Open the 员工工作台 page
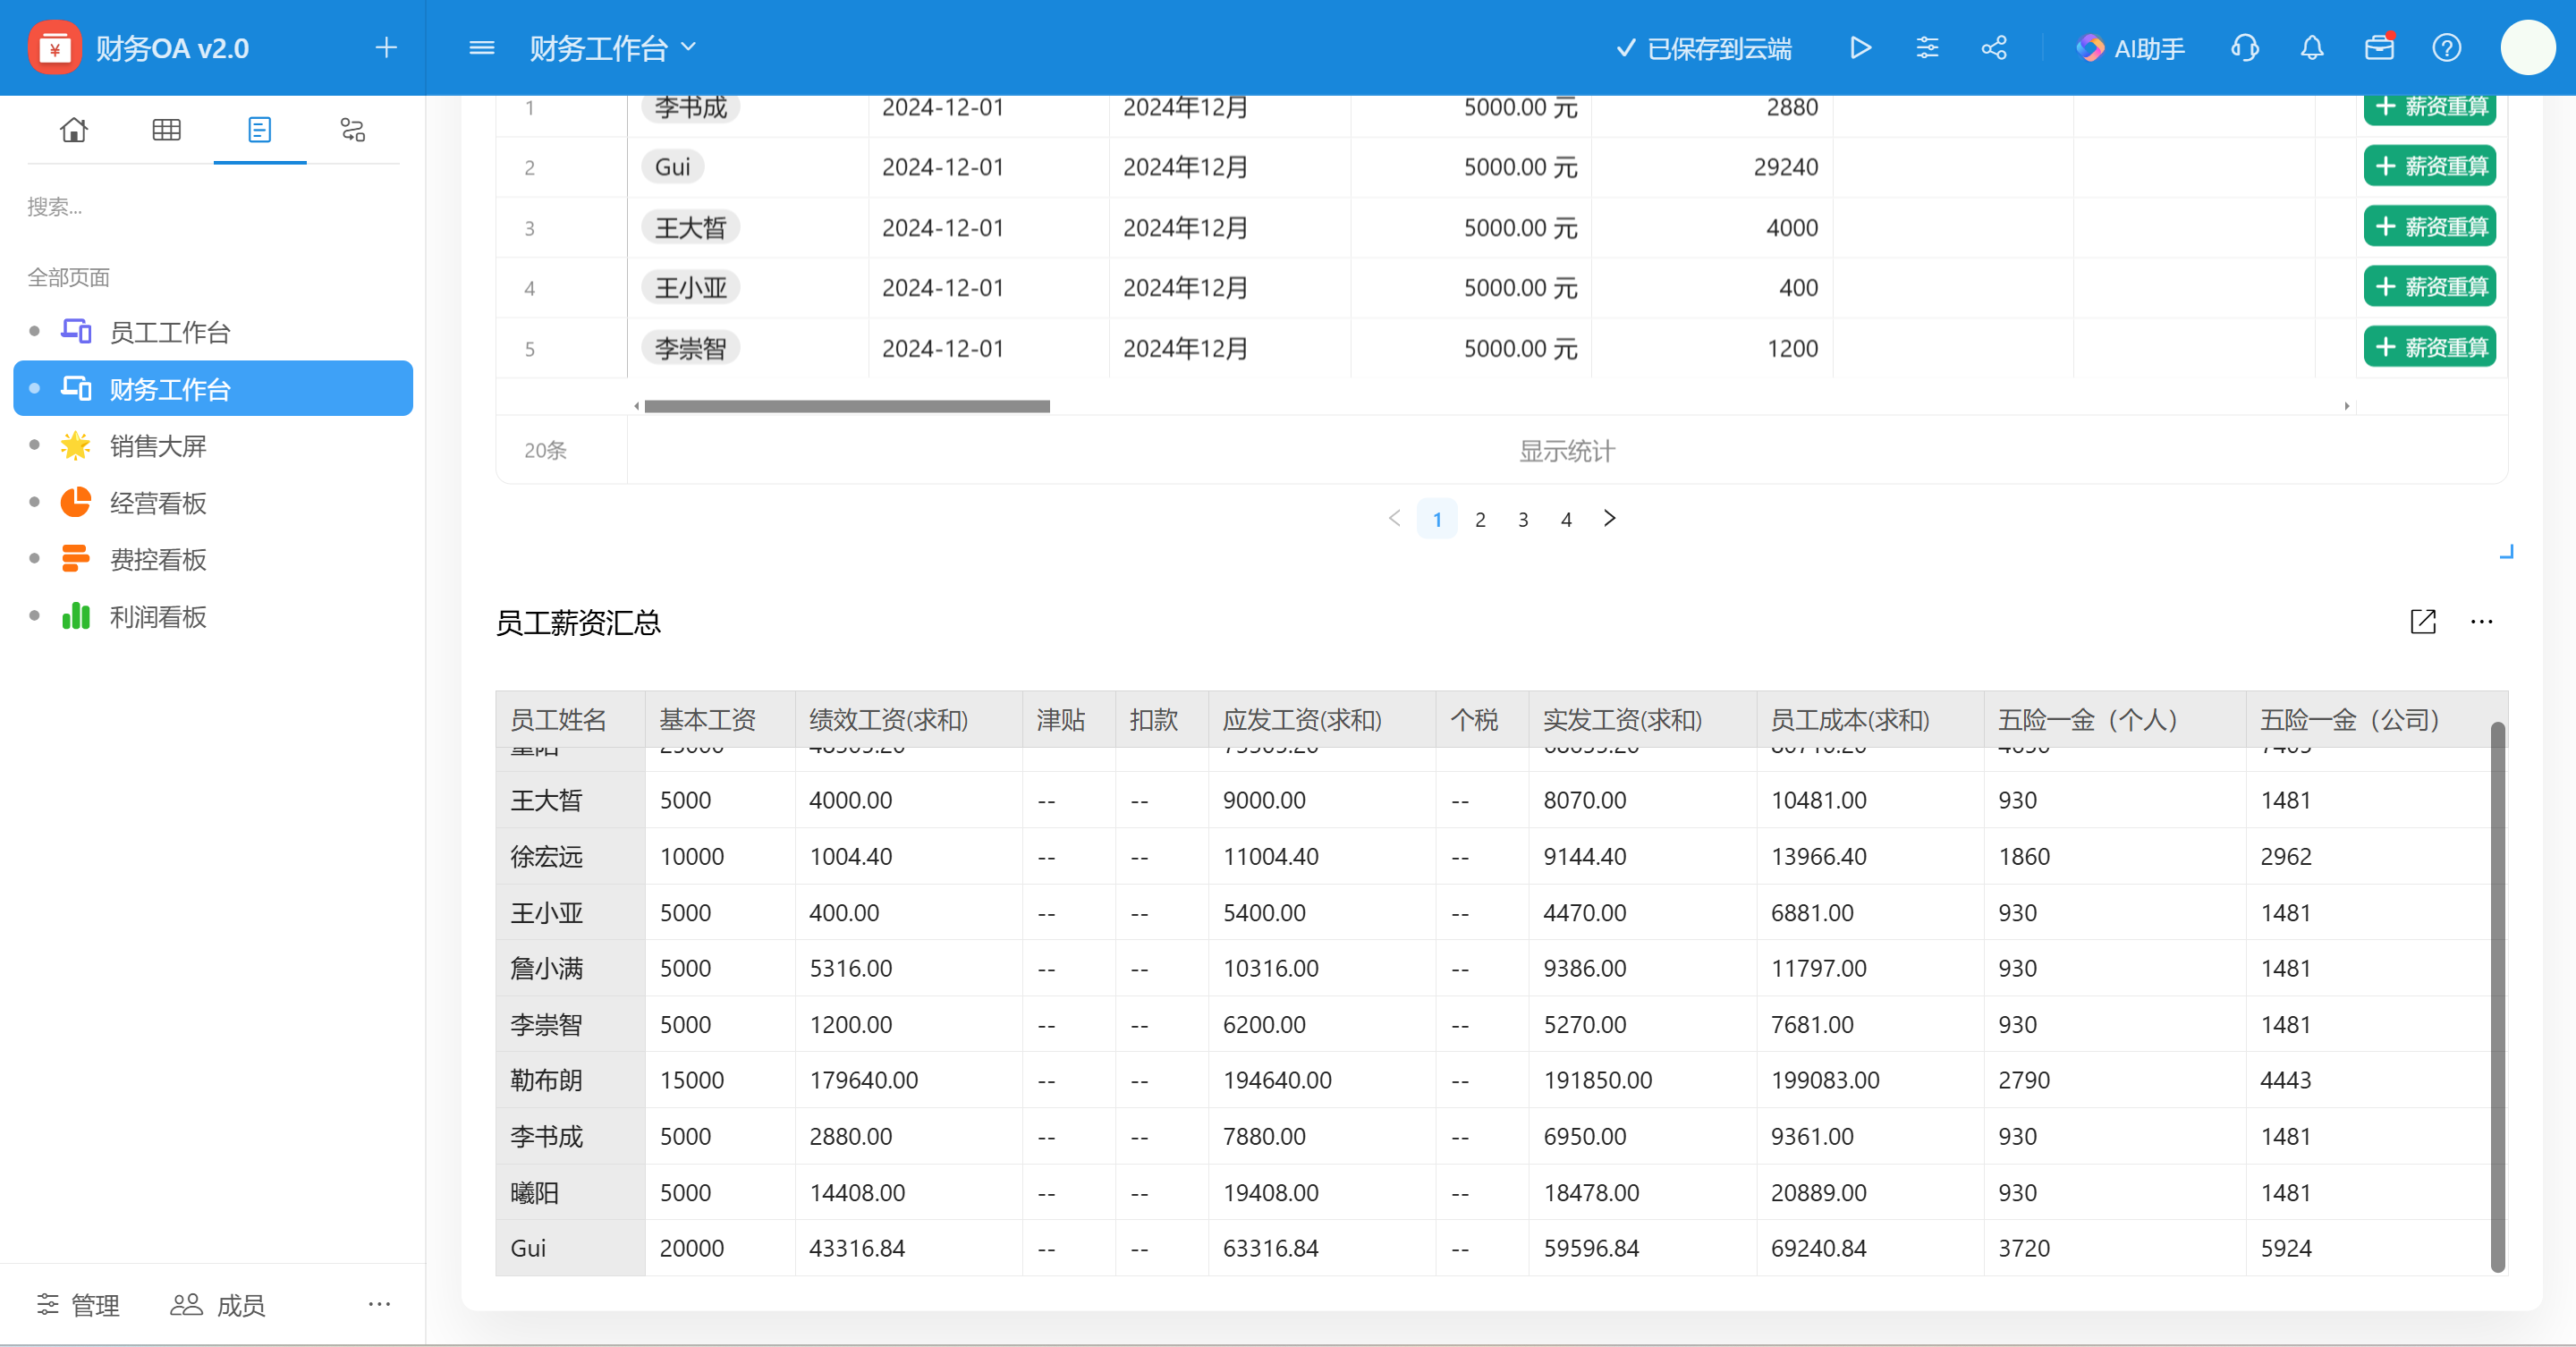Screen dimensions: 2576x1347 click(213, 332)
